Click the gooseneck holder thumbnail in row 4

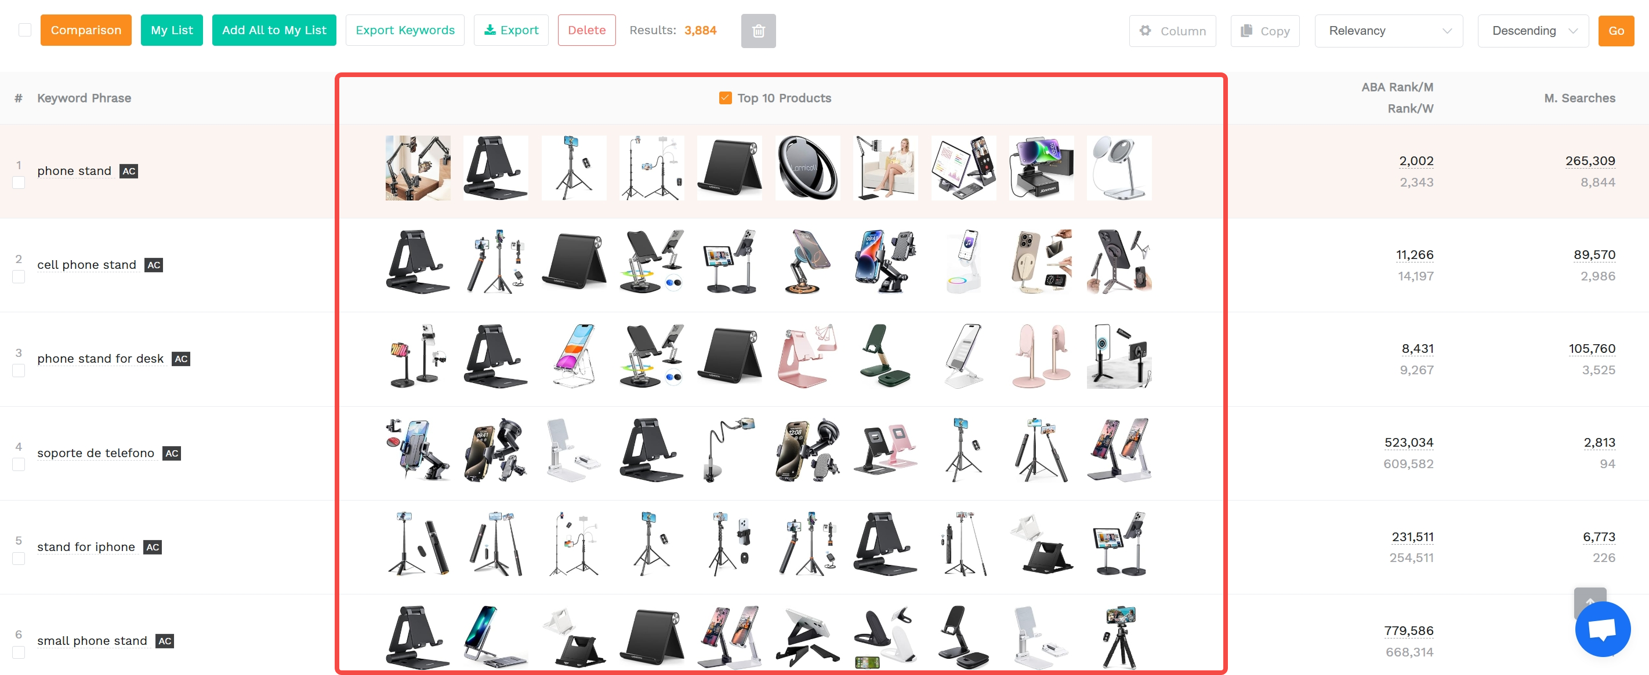tap(729, 450)
